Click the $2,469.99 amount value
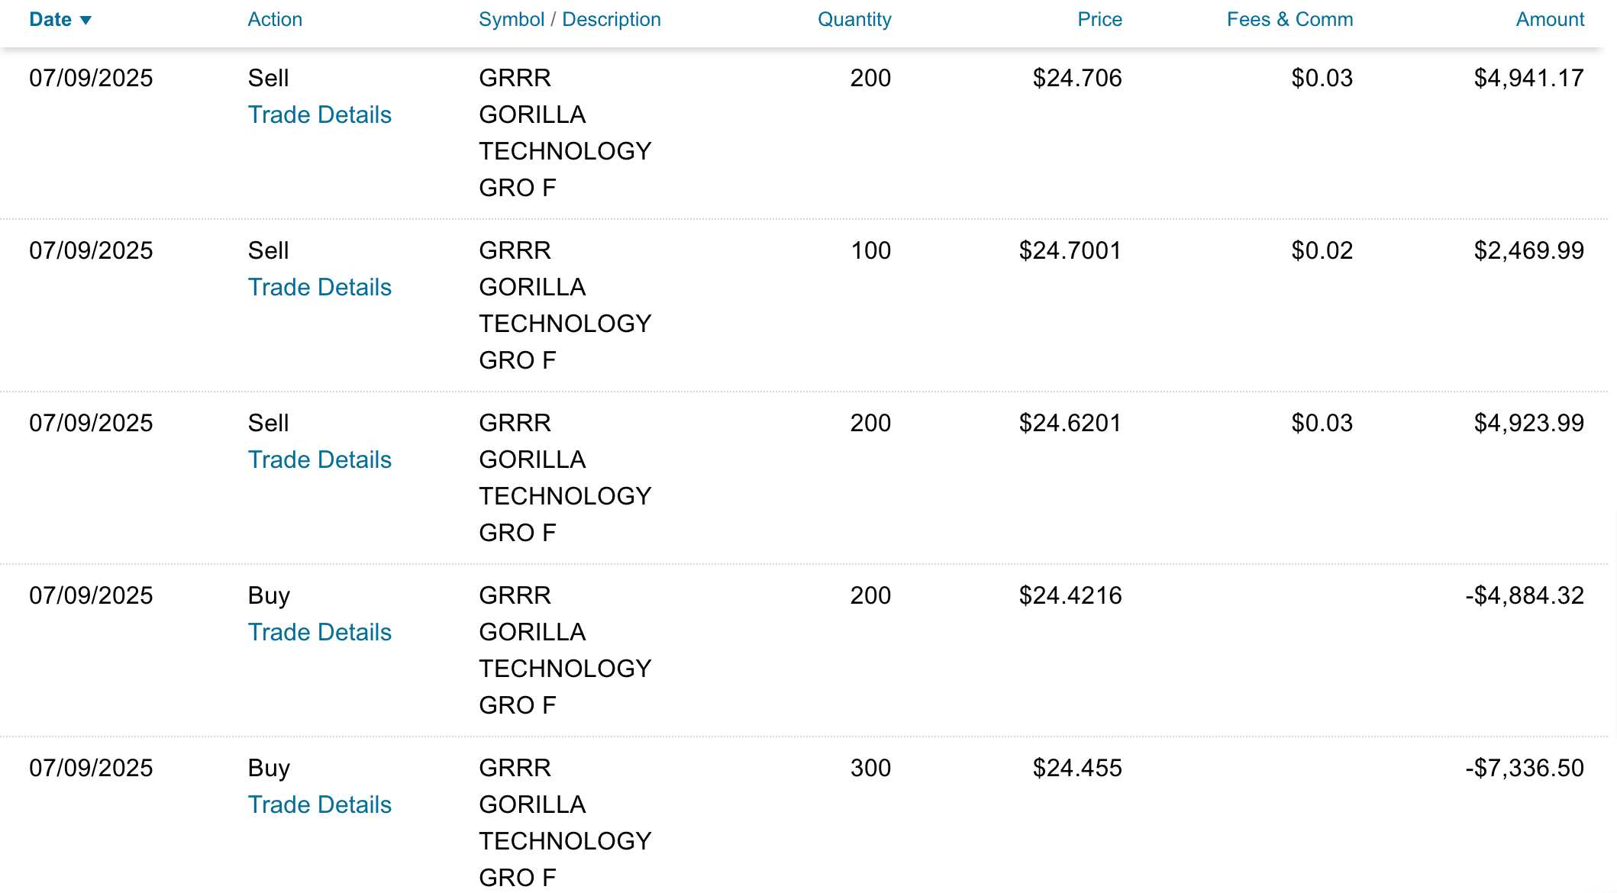1617x893 pixels. [x=1528, y=250]
